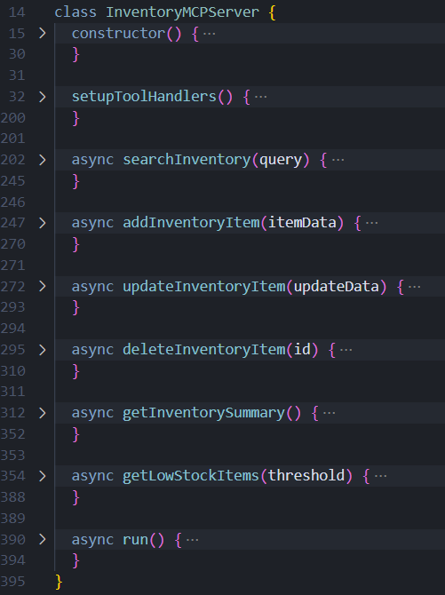Click line number 295 in the gutter
Screen dimensions: 445x595
click(13, 350)
